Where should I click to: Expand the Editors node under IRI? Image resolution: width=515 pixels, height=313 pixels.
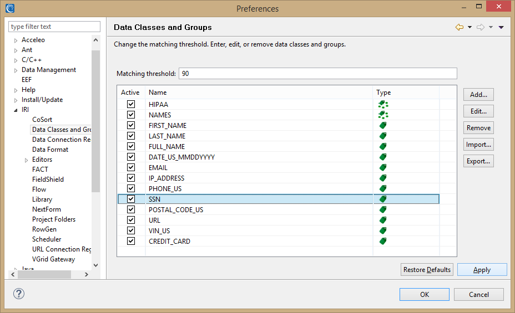pyautogui.click(x=26, y=160)
